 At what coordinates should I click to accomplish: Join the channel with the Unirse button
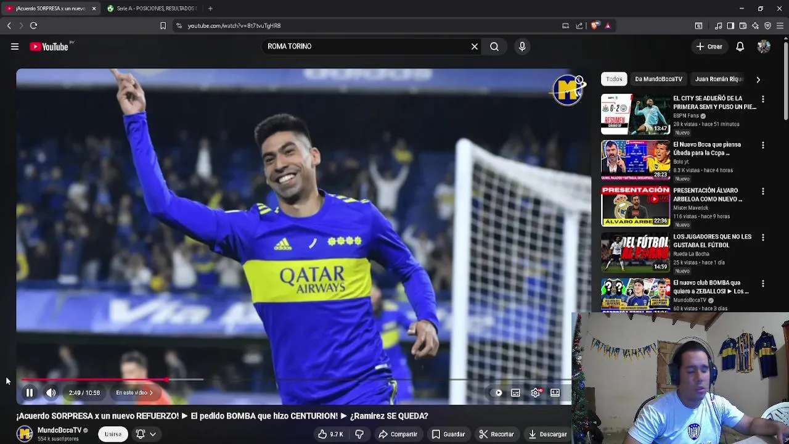pyautogui.click(x=113, y=434)
